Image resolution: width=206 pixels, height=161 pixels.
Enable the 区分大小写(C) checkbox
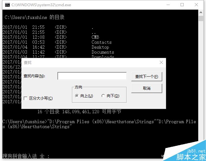[x=25, y=98]
